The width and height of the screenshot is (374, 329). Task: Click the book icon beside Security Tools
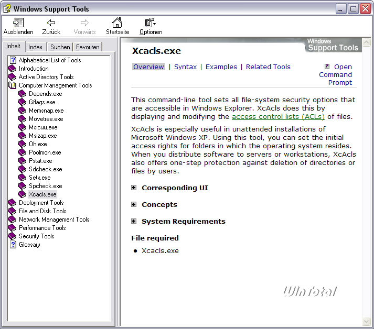pyautogui.click(x=13, y=236)
